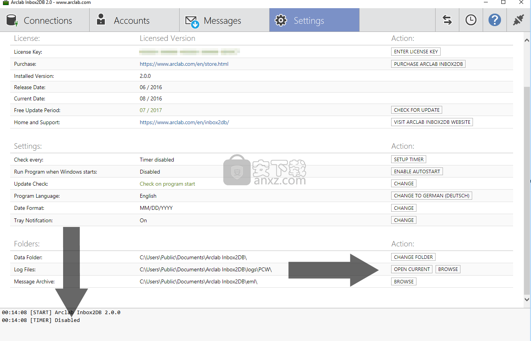Viewport: 531px width, 341px height.
Task: Click the person icon in Accounts tab
Action: click(101, 19)
